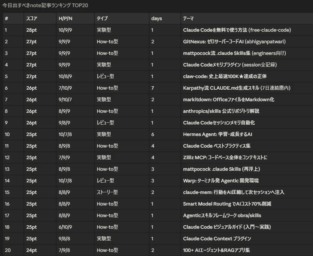Viewport: 313px width, 256px height.
Task: Select 27pt score in GitNexus row
Action: pyautogui.click(x=40, y=42)
